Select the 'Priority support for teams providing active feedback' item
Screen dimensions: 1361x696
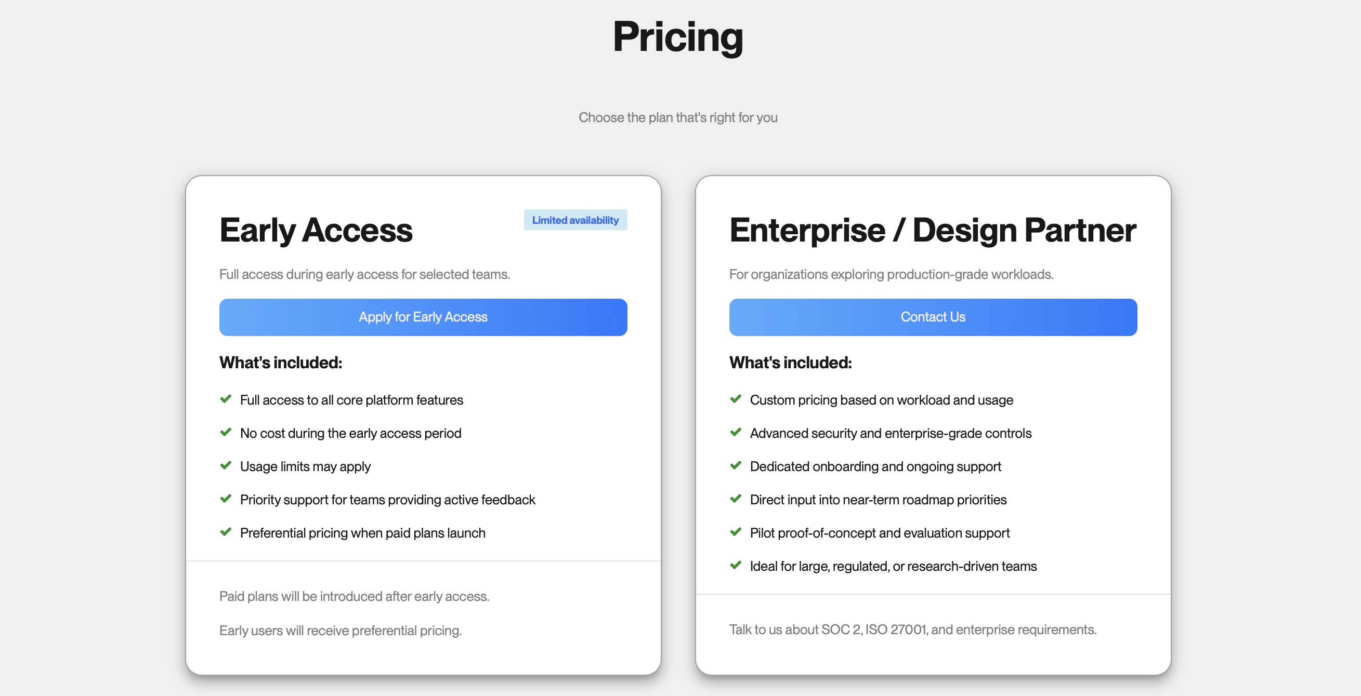pyautogui.click(x=388, y=499)
